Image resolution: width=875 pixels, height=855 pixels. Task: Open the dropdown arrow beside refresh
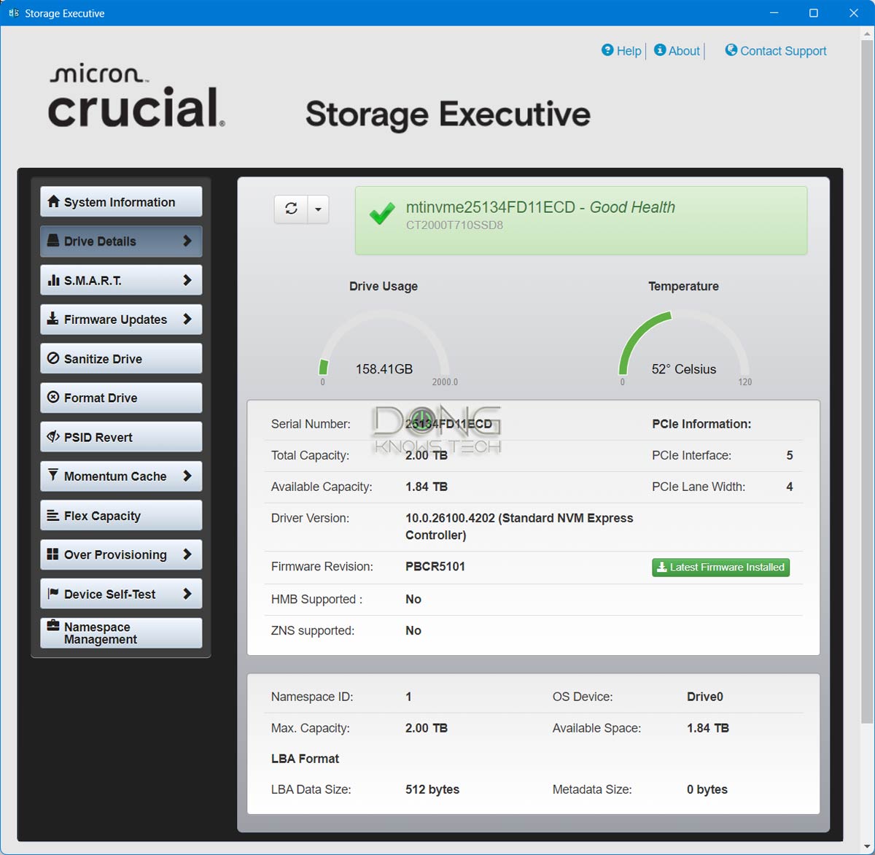click(x=318, y=209)
